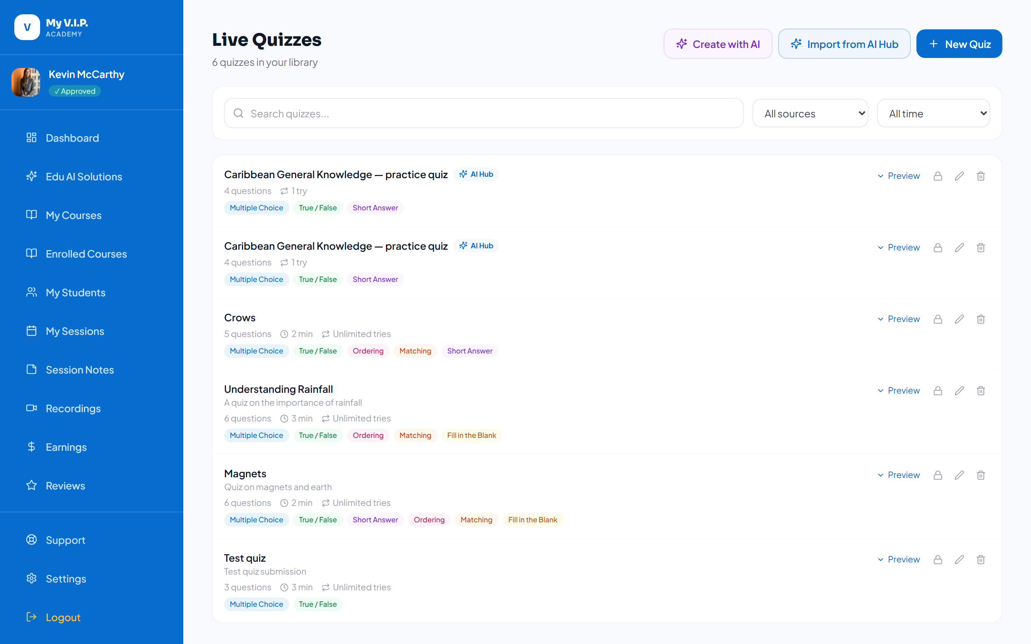Edit the Test quiz pencil icon
This screenshot has height=644, width=1031.
tap(959, 559)
